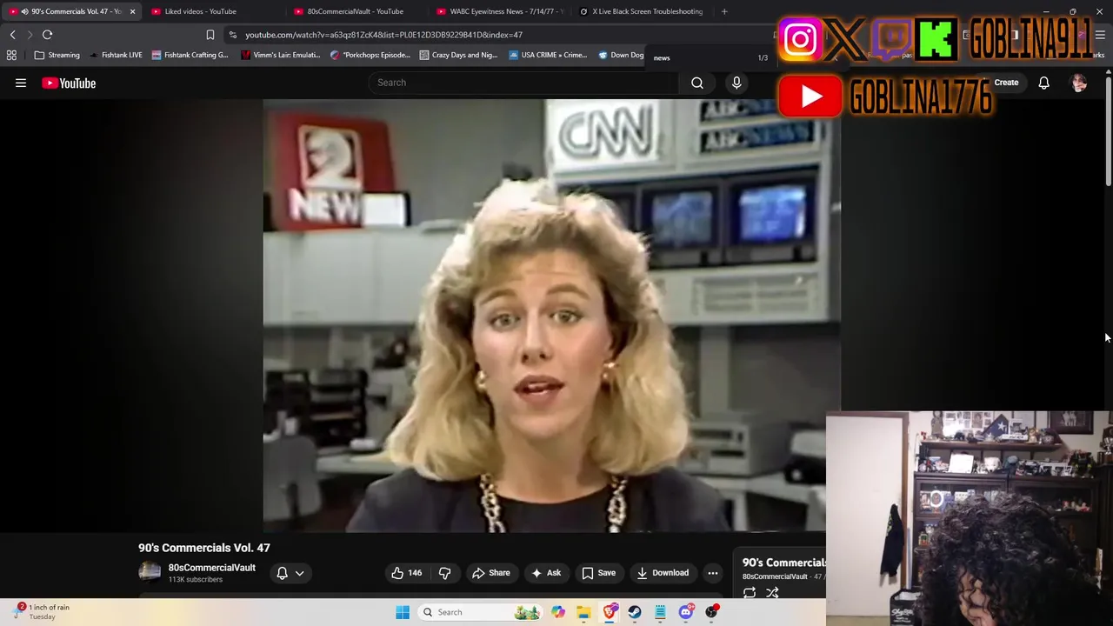Click the Ask button

coord(546,573)
